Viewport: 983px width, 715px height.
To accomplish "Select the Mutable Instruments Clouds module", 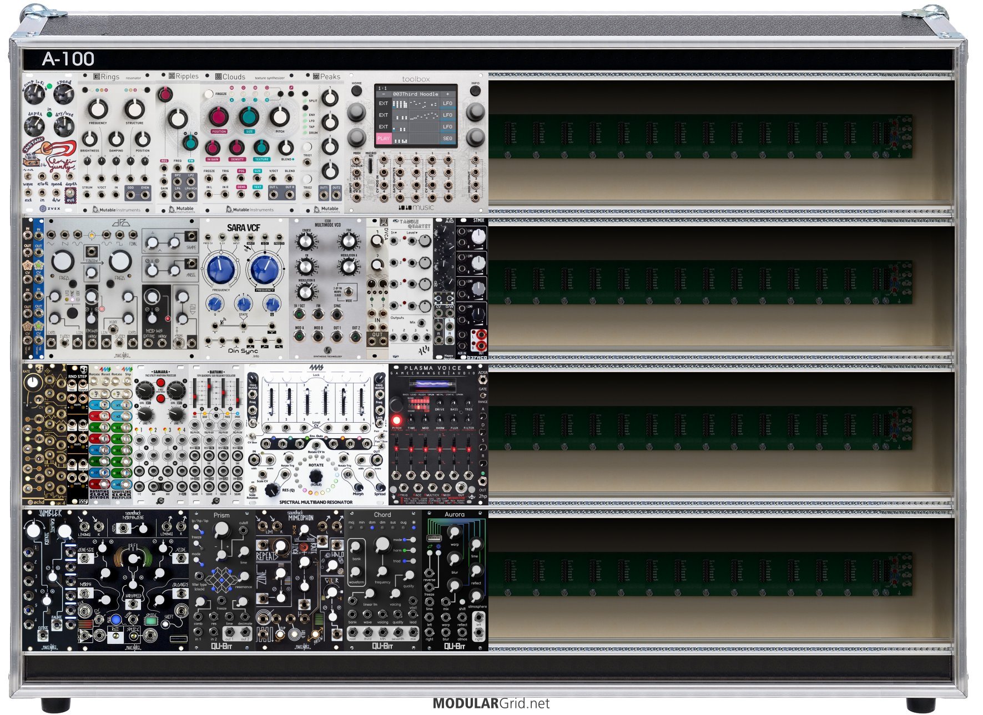I will coord(250,143).
